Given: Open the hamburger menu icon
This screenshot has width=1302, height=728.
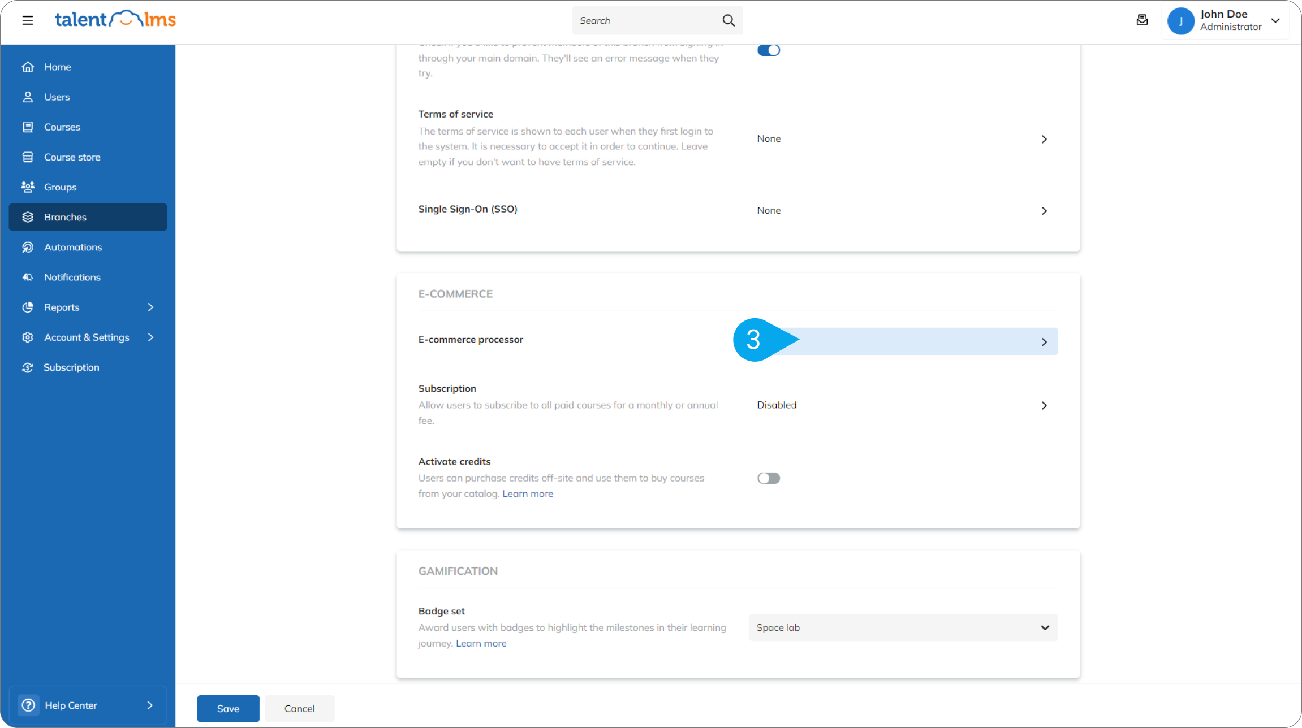Looking at the screenshot, I should point(28,21).
